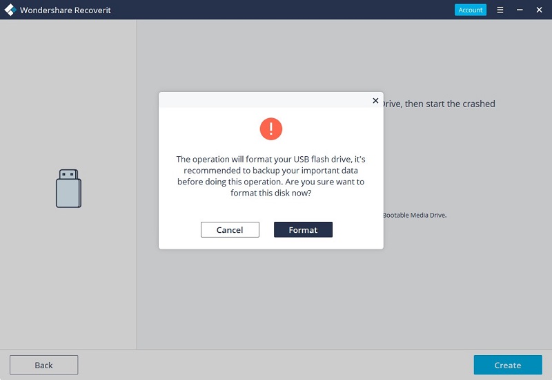The height and width of the screenshot is (380, 552).
Task: Click the 'then start the crashed' text
Action: coord(450,104)
